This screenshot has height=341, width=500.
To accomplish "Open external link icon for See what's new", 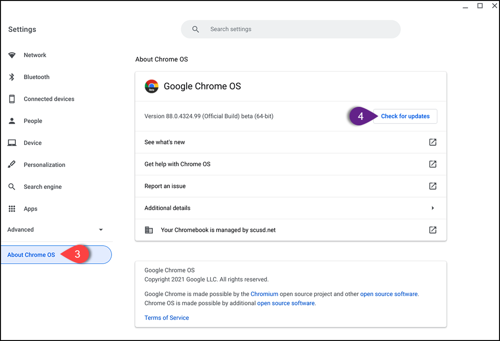I will pos(433,142).
